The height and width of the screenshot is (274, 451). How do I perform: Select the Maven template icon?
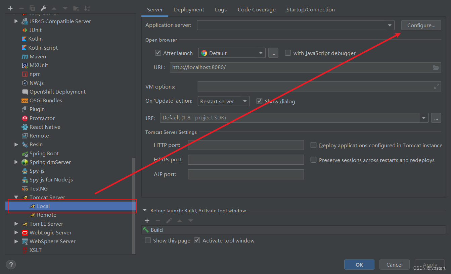(25, 56)
